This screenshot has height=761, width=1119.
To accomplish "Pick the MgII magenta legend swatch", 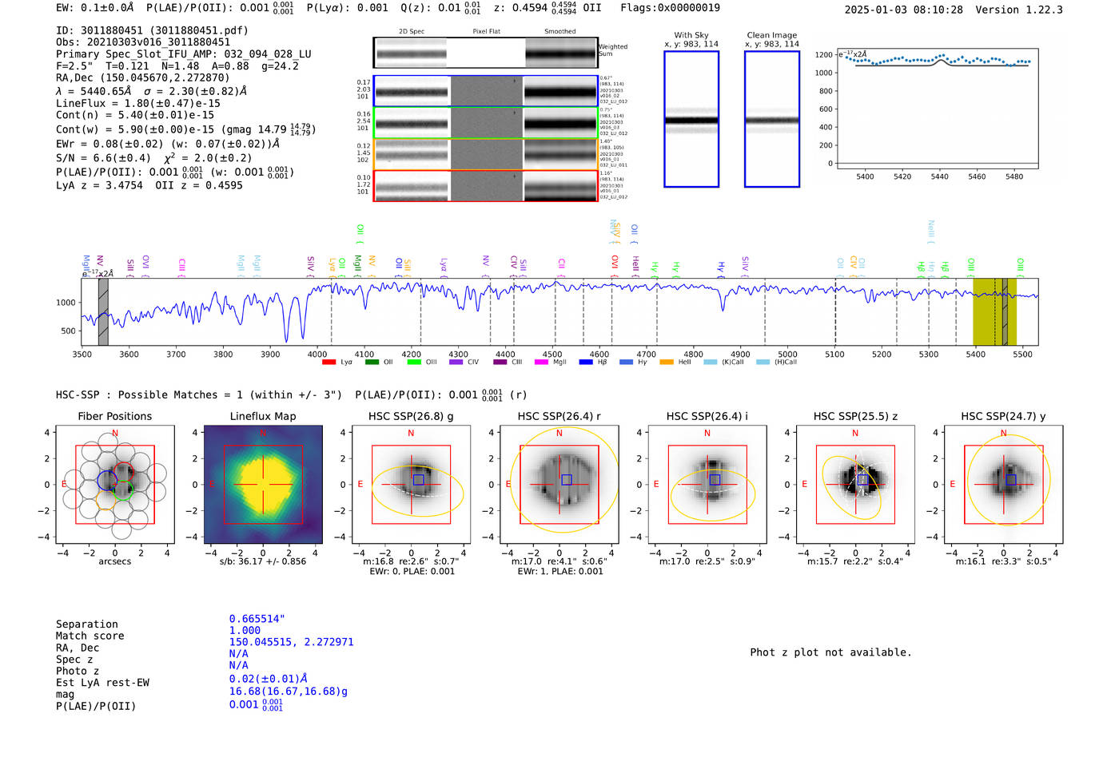I will [542, 363].
